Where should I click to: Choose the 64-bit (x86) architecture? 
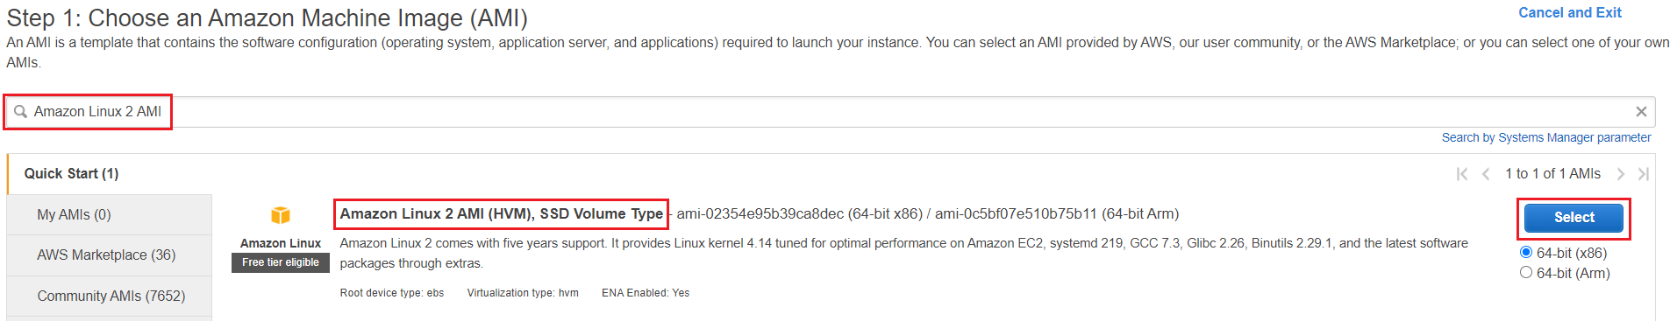[1526, 253]
